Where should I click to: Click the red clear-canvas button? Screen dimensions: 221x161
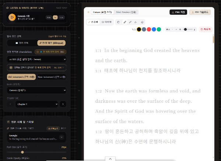tap(206, 29)
